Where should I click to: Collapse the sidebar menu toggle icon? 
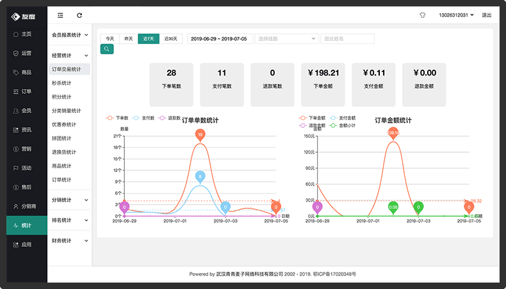(60, 15)
